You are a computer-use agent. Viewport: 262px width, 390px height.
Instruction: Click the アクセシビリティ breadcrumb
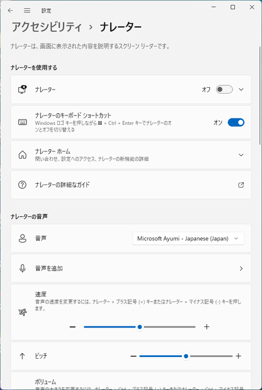pos(47,27)
